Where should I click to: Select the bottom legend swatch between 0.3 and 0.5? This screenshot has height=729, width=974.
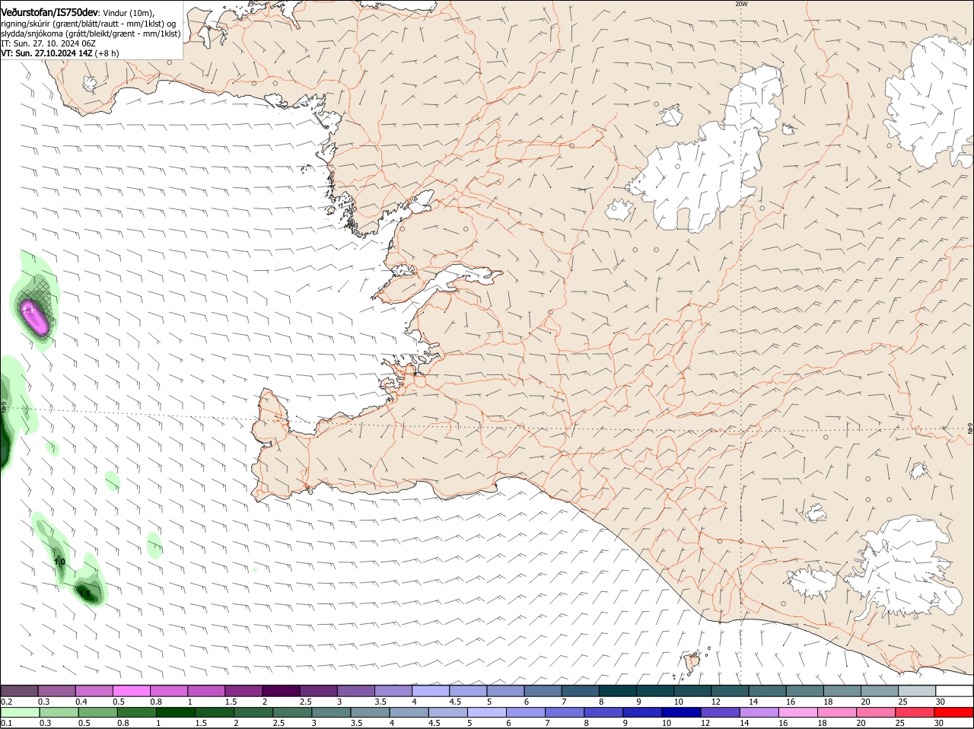point(59,712)
